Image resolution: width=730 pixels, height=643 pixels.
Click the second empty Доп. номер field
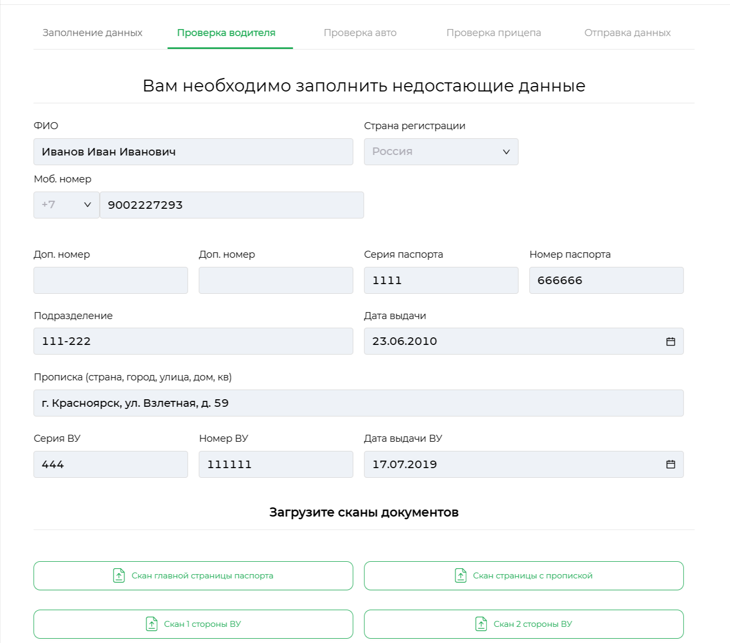coord(276,280)
